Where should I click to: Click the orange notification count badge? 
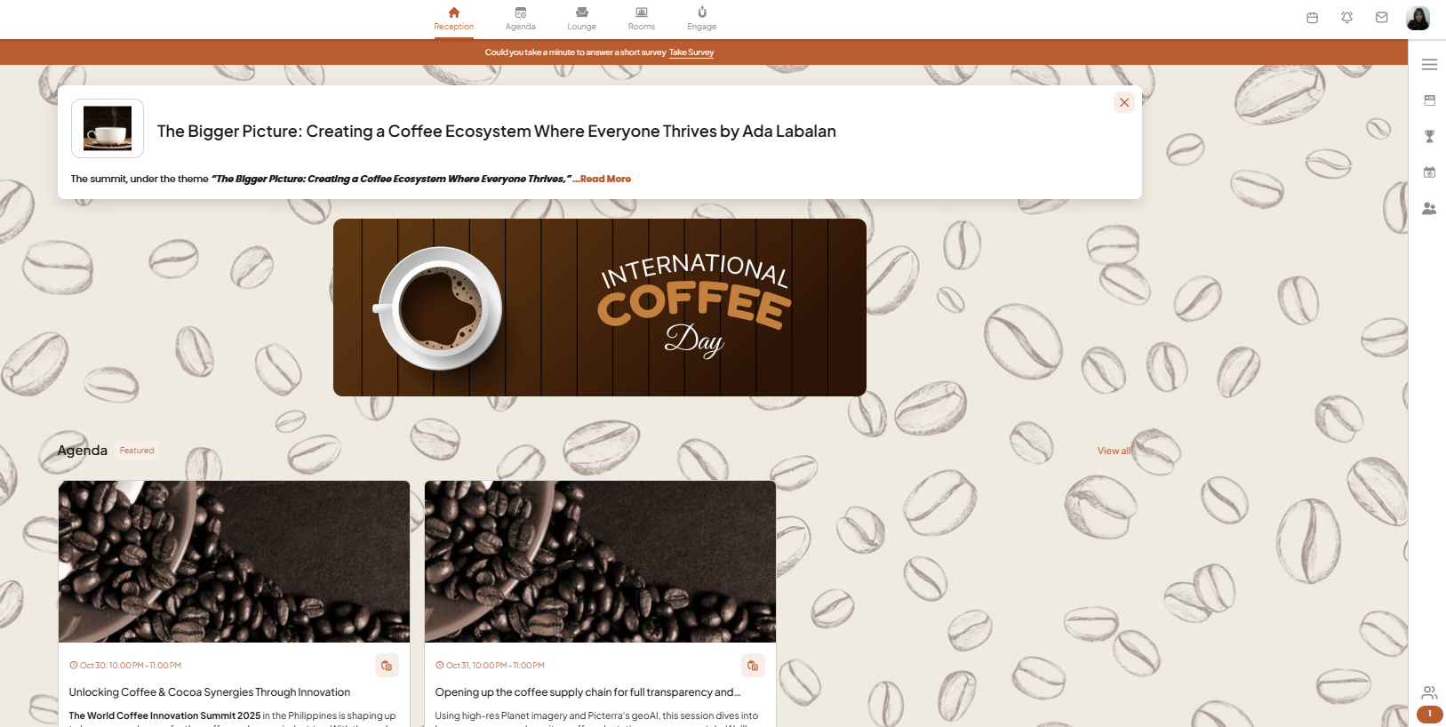[x=1430, y=714]
